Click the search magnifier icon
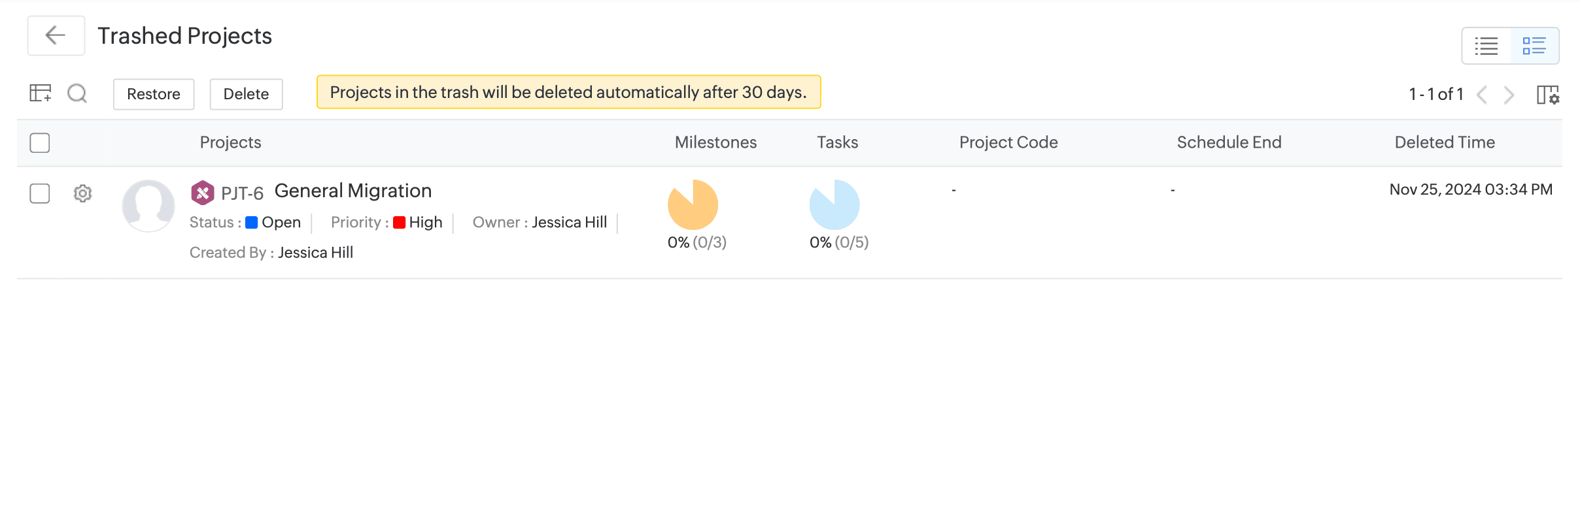1580x516 pixels. [77, 93]
